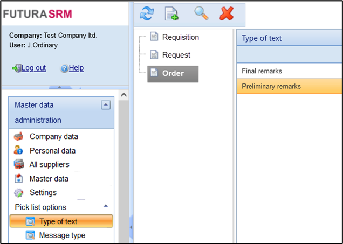343x244 pixels.
Task: Select Request in the tree
Action: [x=176, y=55]
